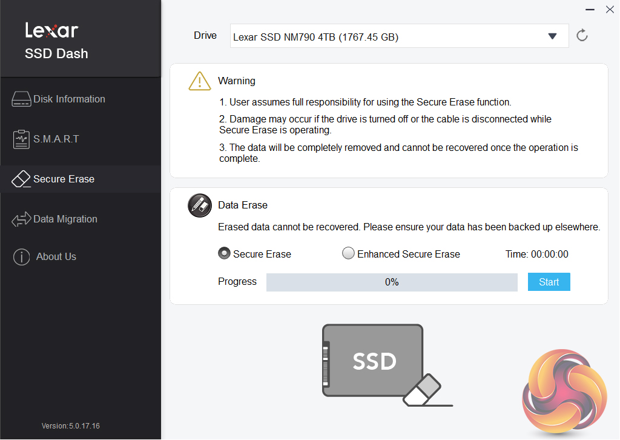The height and width of the screenshot is (440, 620).
Task: Open the About Us page
Action: click(56, 257)
